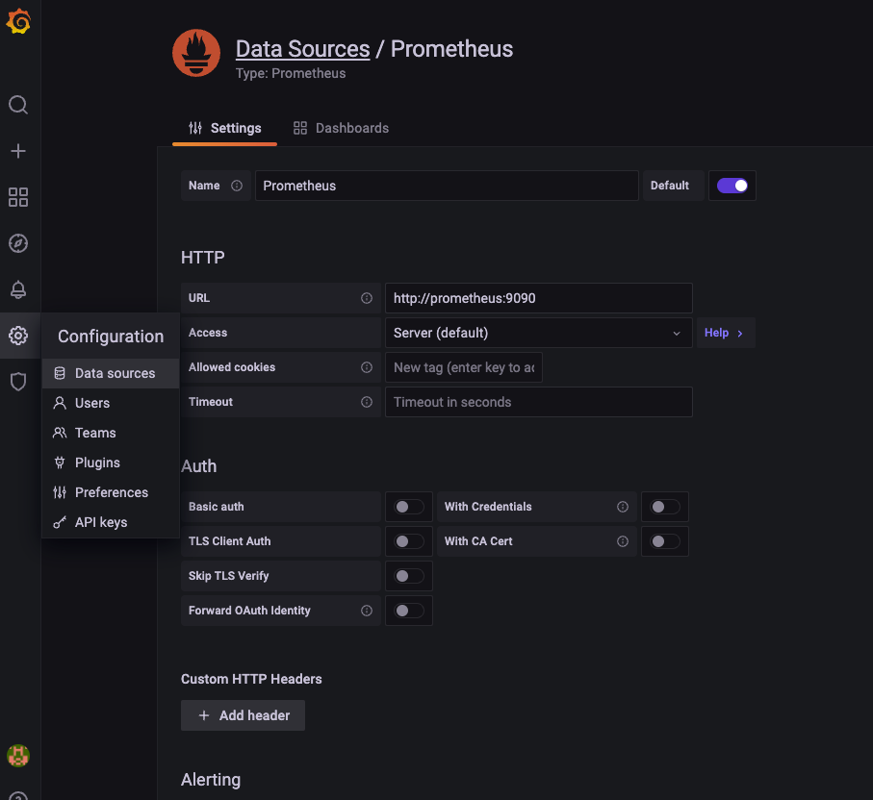Select Plugins in Configuration menu
The height and width of the screenshot is (800, 873).
coord(111,462)
